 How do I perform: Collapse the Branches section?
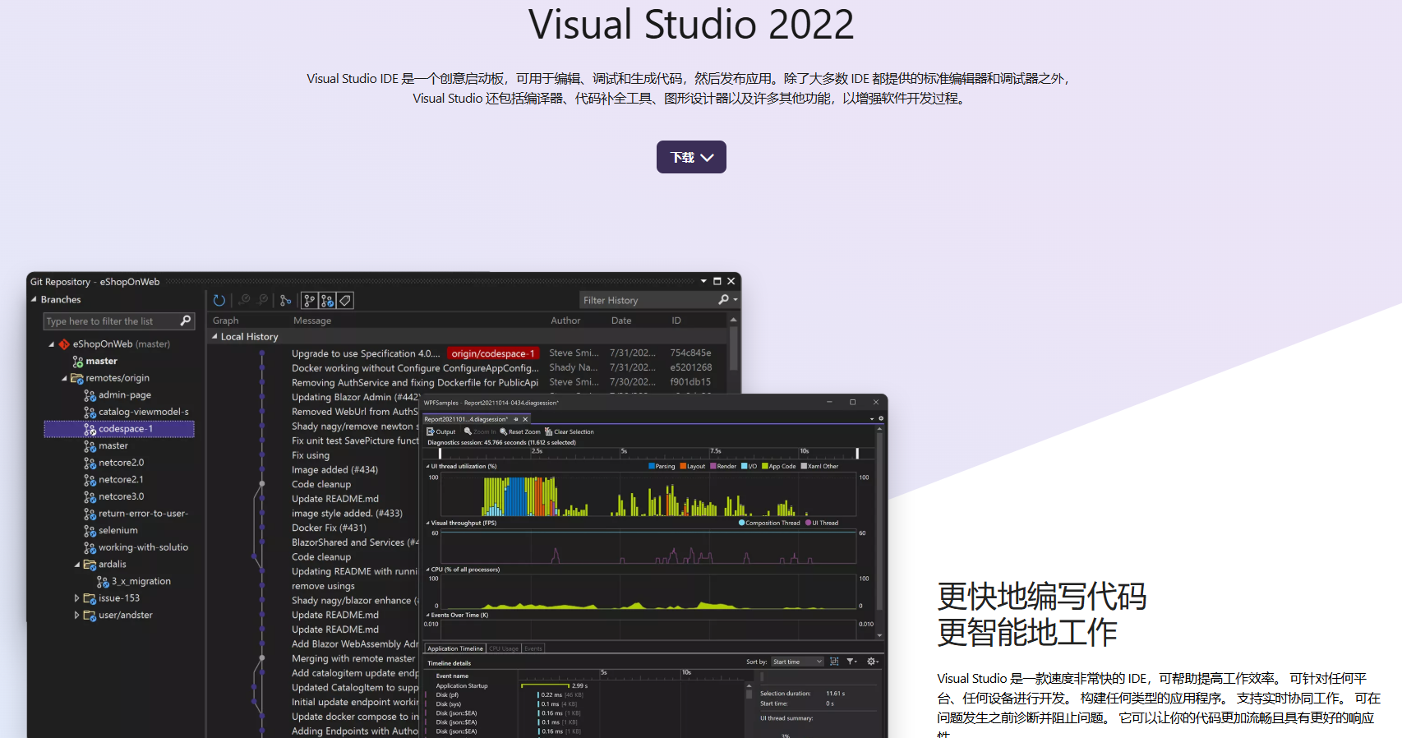click(x=34, y=300)
